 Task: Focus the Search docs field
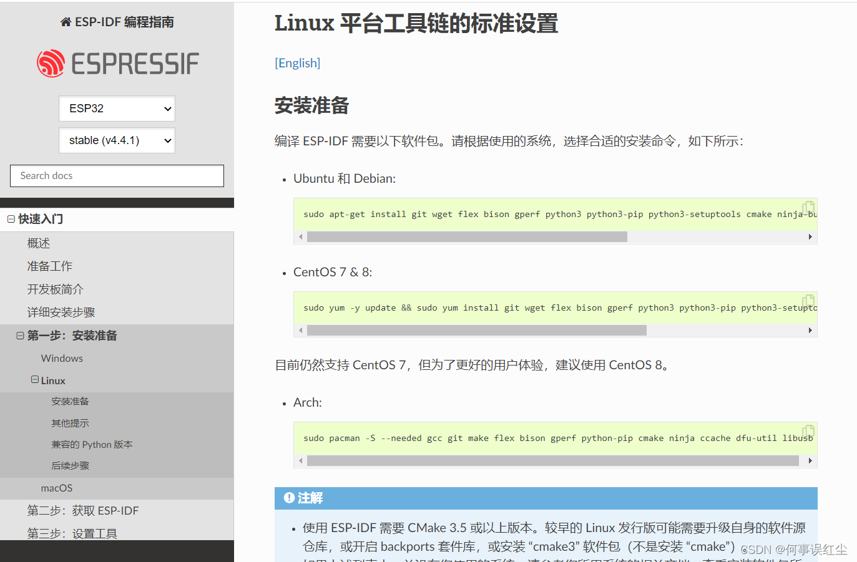tap(117, 176)
